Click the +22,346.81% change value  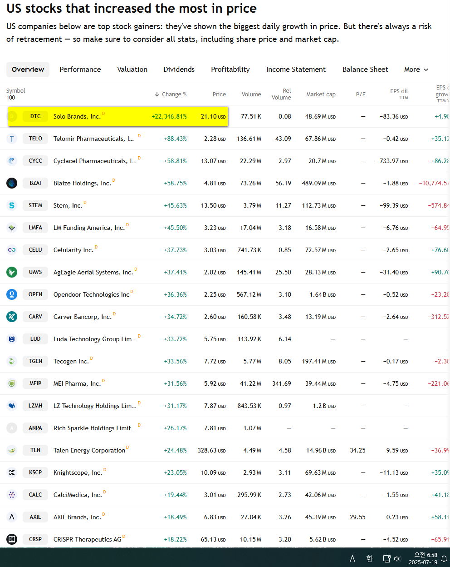(169, 116)
